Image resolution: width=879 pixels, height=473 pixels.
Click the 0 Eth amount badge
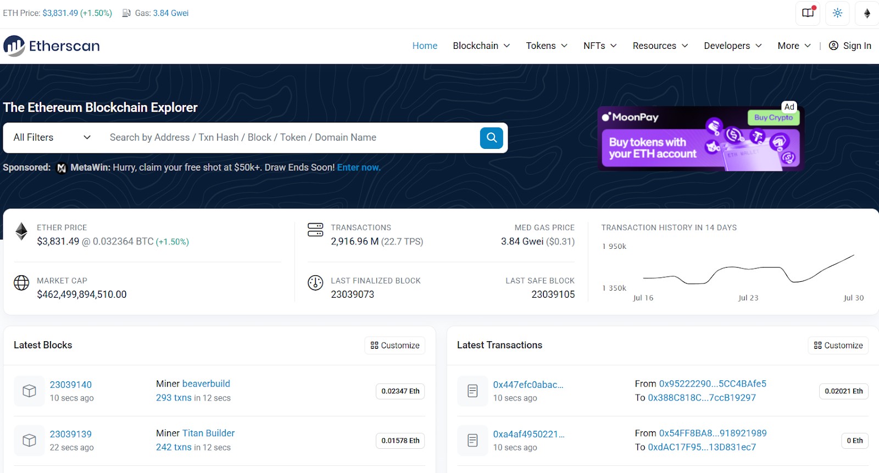[x=855, y=441]
